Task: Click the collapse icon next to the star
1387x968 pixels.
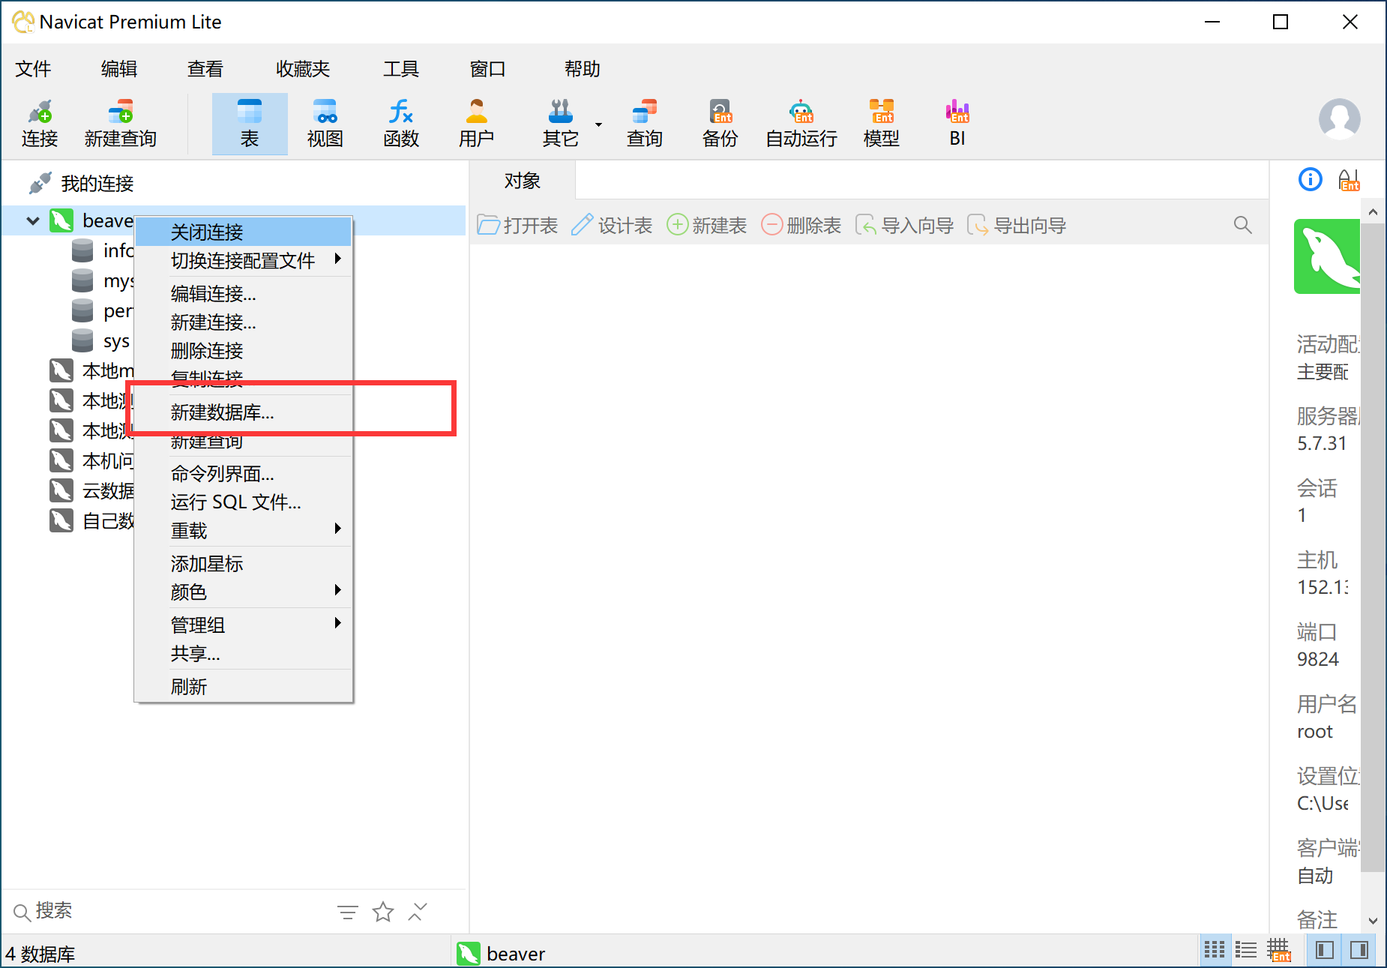Action: (418, 912)
